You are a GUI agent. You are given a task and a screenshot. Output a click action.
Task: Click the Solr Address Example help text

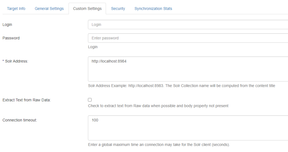(181, 86)
